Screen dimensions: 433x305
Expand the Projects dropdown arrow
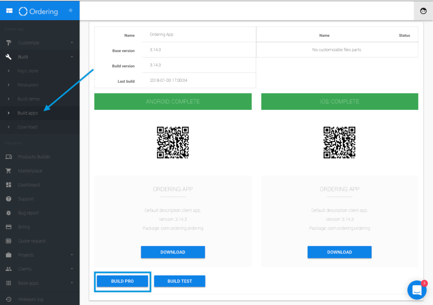(x=72, y=255)
